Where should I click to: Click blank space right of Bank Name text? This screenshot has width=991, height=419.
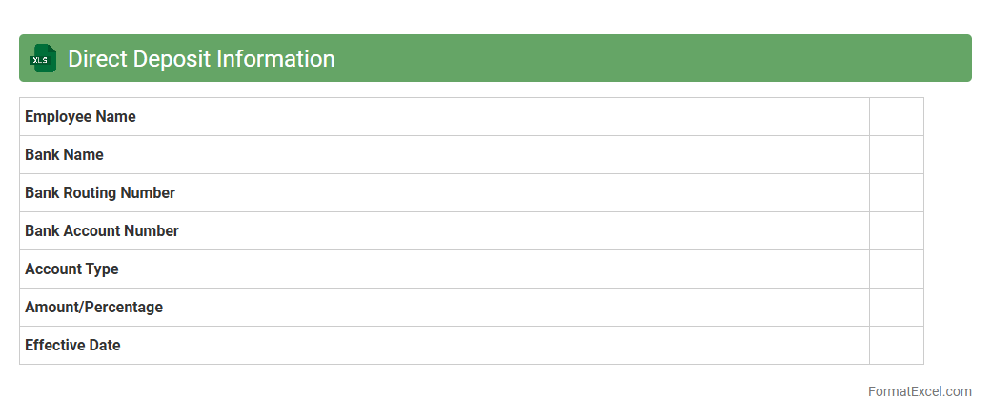point(476,155)
